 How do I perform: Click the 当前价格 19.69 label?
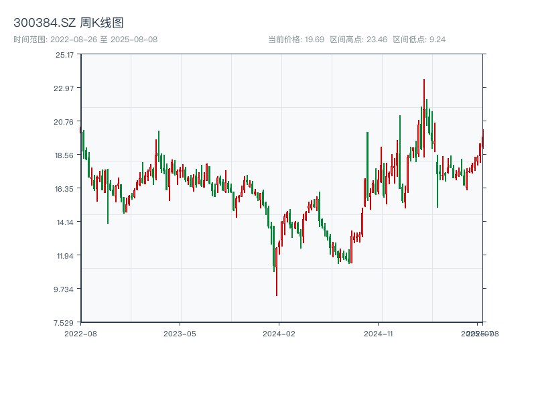[x=295, y=40]
